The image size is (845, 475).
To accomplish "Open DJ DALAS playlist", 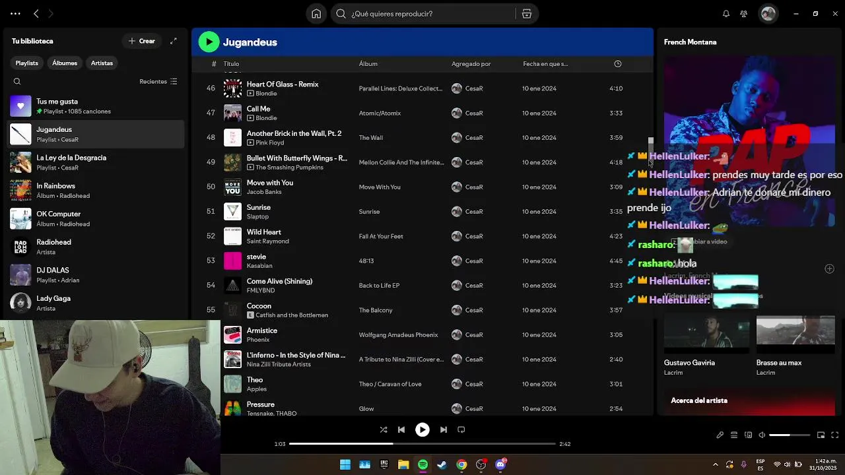I will [x=96, y=275].
